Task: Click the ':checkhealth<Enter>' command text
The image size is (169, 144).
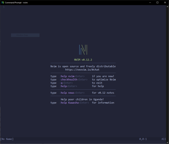Action: click(x=74, y=80)
